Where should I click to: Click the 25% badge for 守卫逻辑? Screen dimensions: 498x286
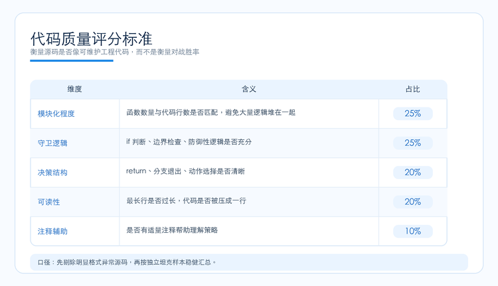[x=412, y=143]
